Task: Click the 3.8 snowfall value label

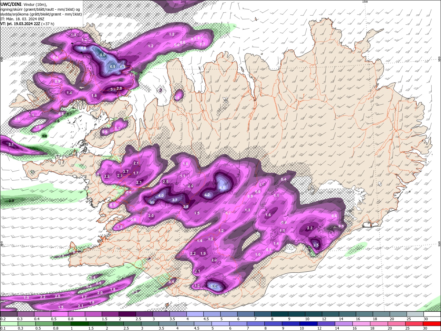Action: [x=186, y=207]
